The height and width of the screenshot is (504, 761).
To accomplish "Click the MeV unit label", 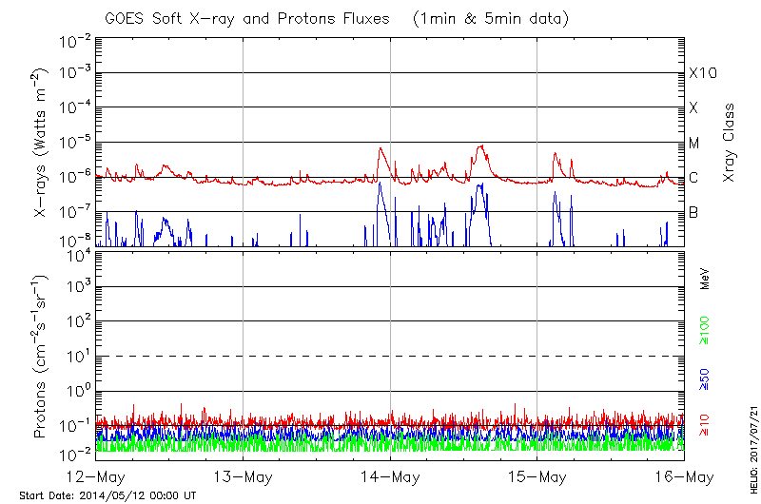I will (705, 280).
